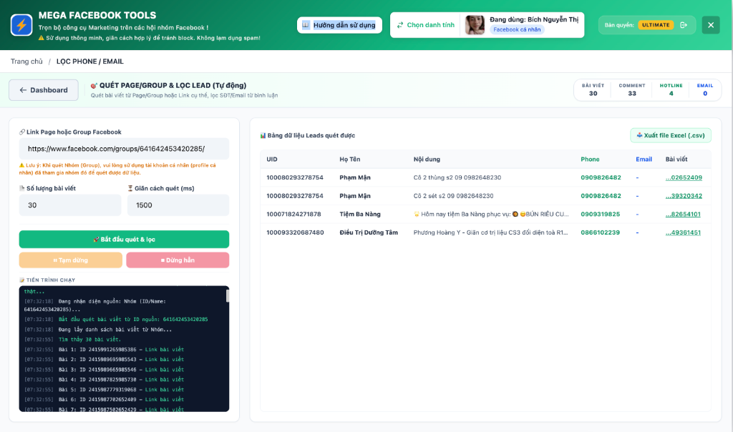Click the TIẾN TRÌNH CHẠY notepad icon

pos(22,280)
